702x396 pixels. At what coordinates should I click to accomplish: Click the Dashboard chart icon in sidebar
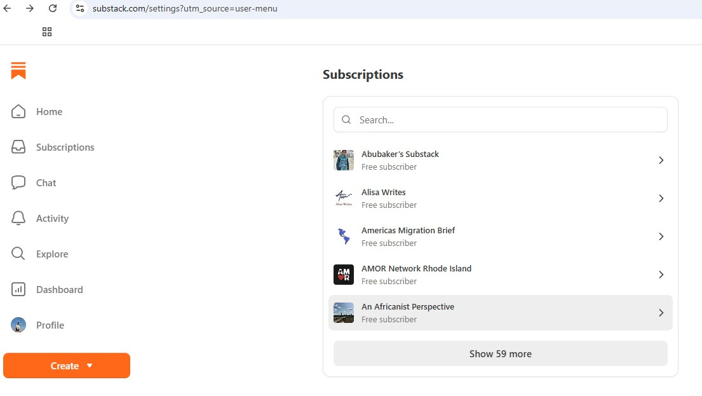point(18,289)
